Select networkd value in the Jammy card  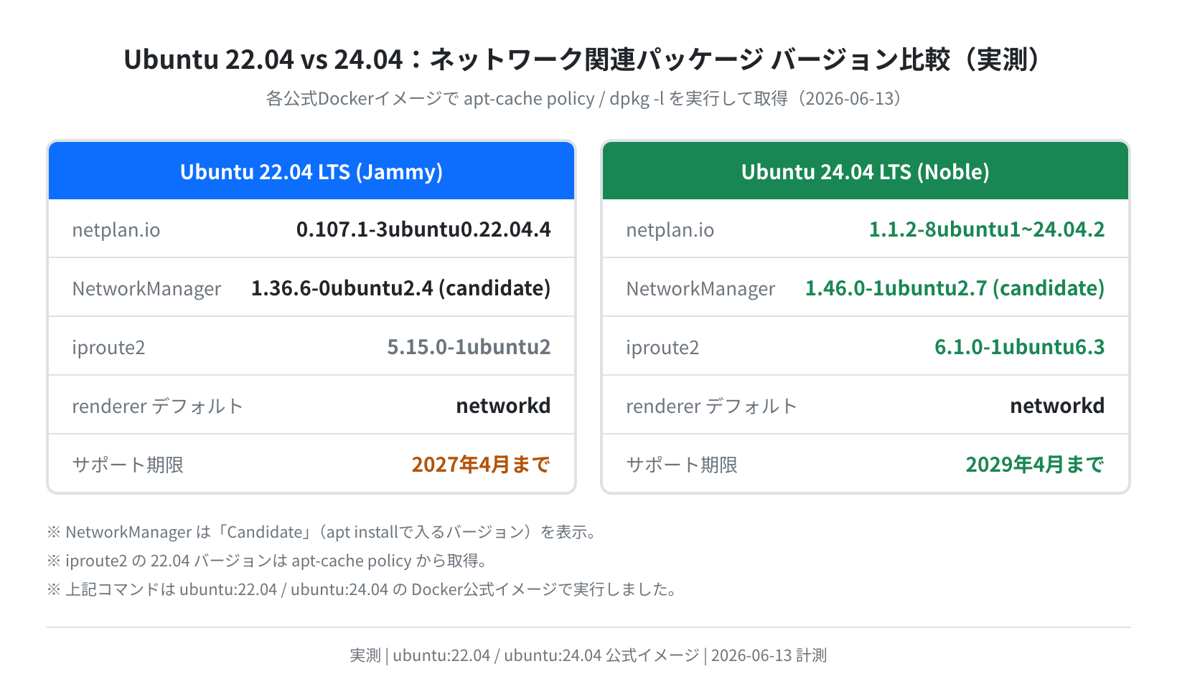point(503,406)
